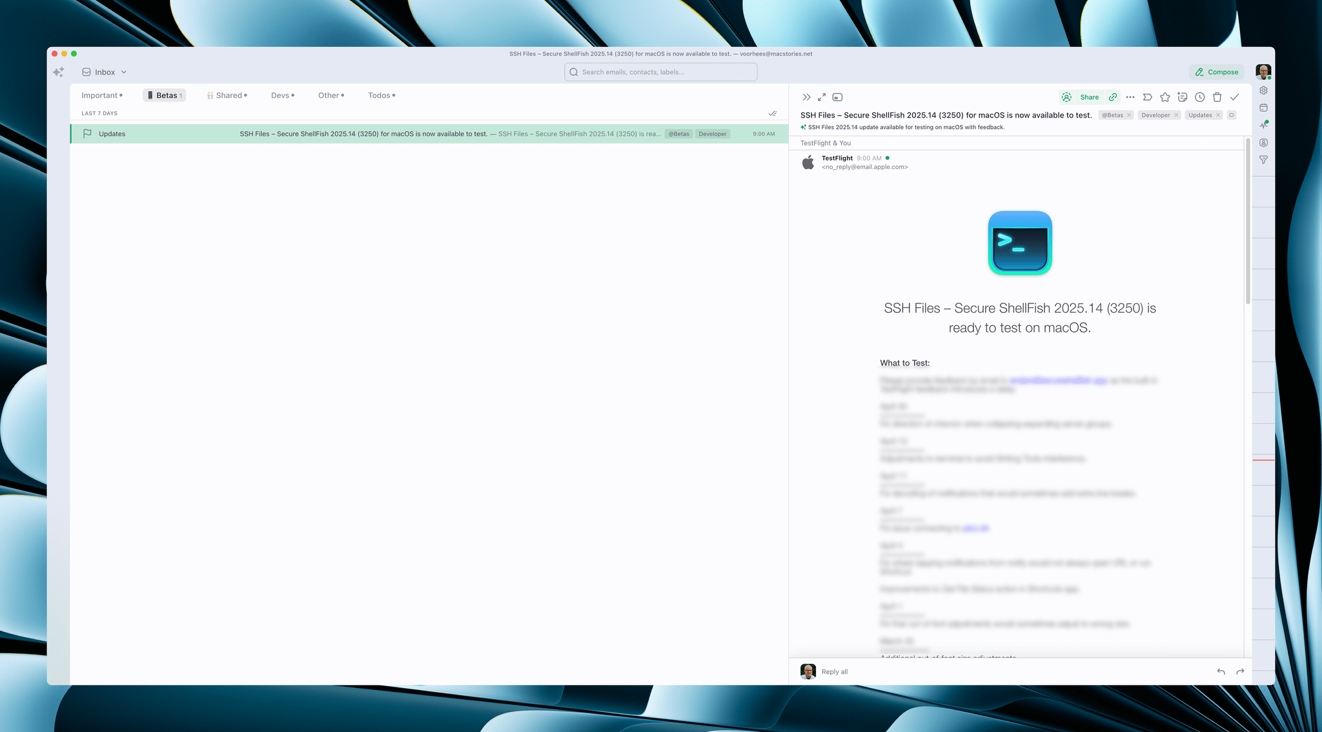Open the activity pulse icon in sidebar
Viewport: 1322px width, 732px height.
pos(1263,125)
